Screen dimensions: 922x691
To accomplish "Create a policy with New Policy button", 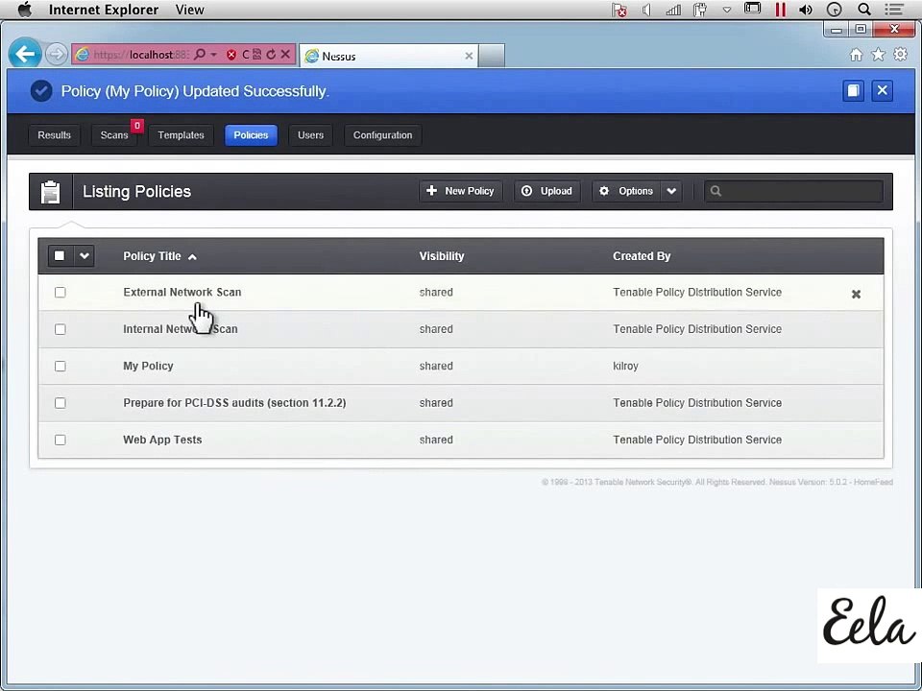I will coord(460,191).
